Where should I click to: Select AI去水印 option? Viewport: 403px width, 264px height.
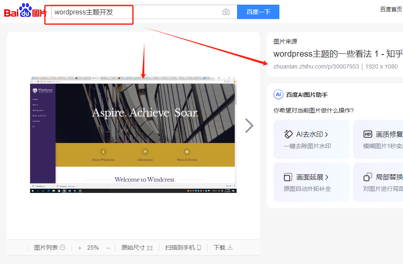click(x=311, y=139)
